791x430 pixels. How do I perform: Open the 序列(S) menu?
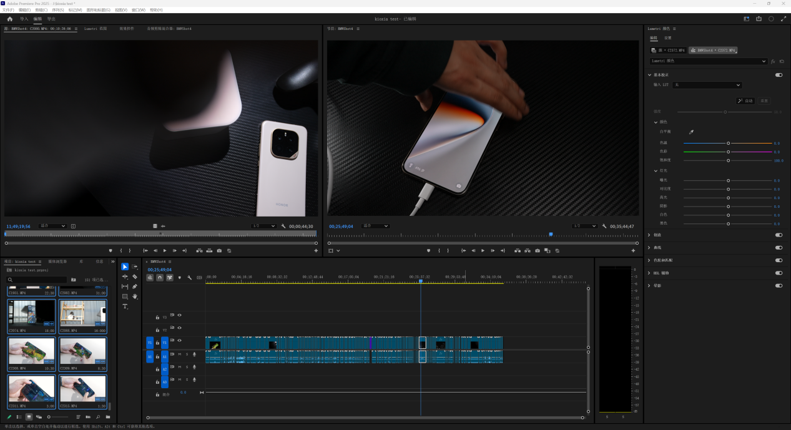(x=57, y=10)
